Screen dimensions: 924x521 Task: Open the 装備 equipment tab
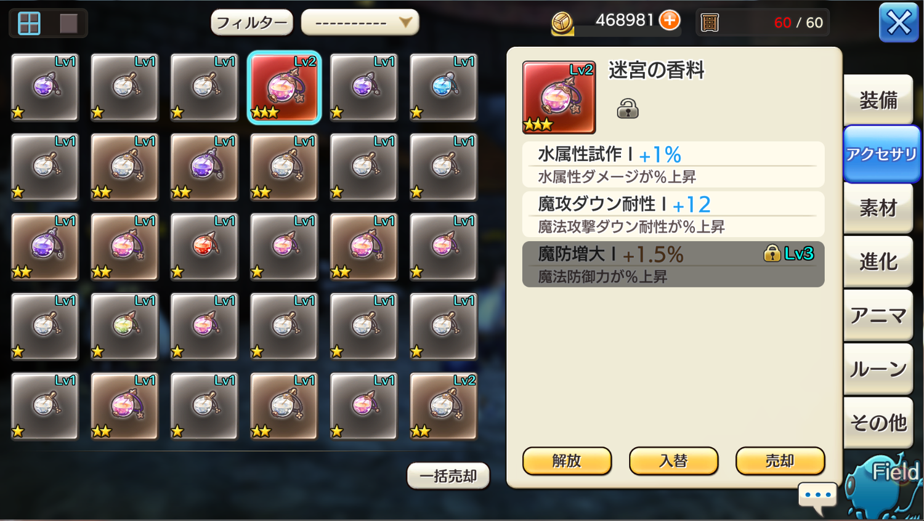click(x=878, y=100)
